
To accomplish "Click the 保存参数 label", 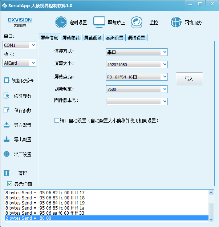I will [x=23, y=110].
